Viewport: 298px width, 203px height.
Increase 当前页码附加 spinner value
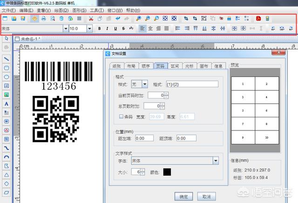[x=166, y=94]
